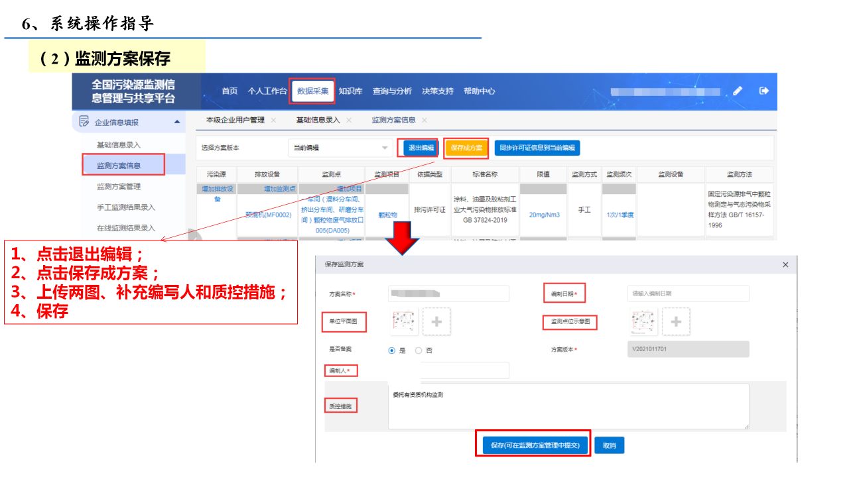Click the 企业信息填报 sidebar icon
849x477 pixels.
pyautogui.click(x=84, y=121)
